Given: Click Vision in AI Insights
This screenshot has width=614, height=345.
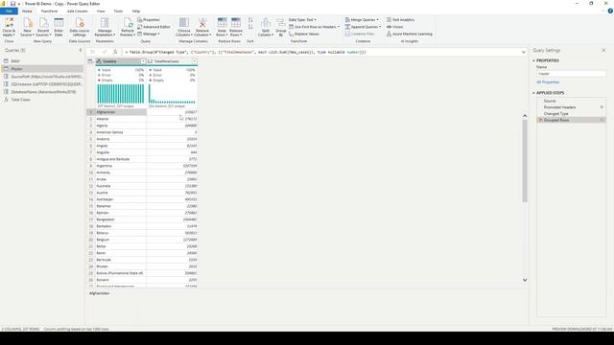Looking at the screenshot, I should point(394,27).
